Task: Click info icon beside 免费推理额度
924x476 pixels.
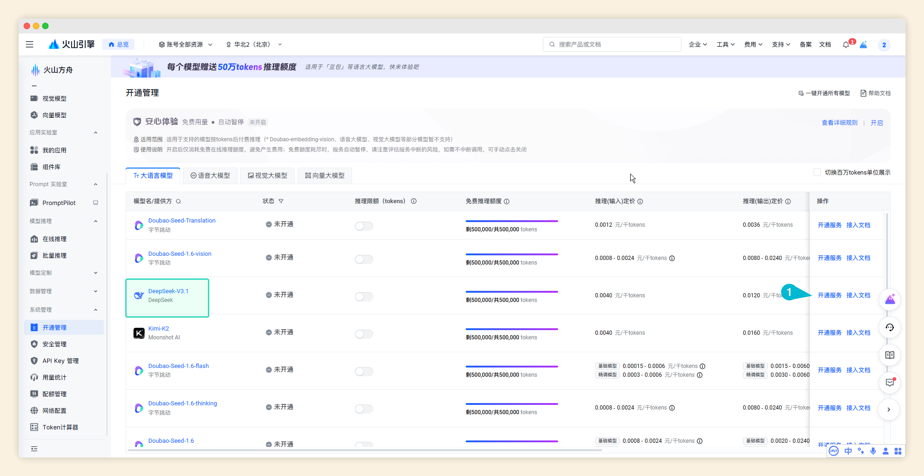Action: [507, 201]
